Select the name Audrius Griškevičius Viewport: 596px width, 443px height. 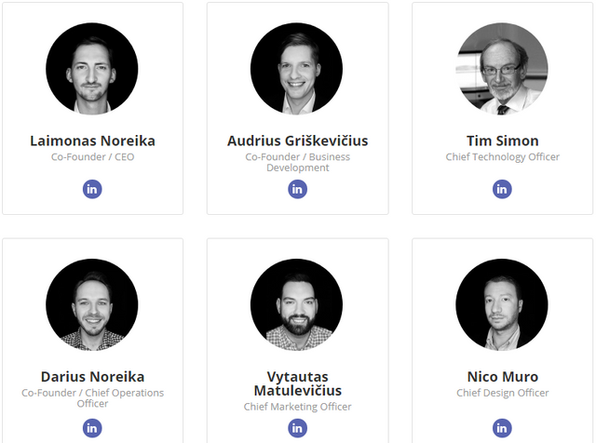click(297, 141)
